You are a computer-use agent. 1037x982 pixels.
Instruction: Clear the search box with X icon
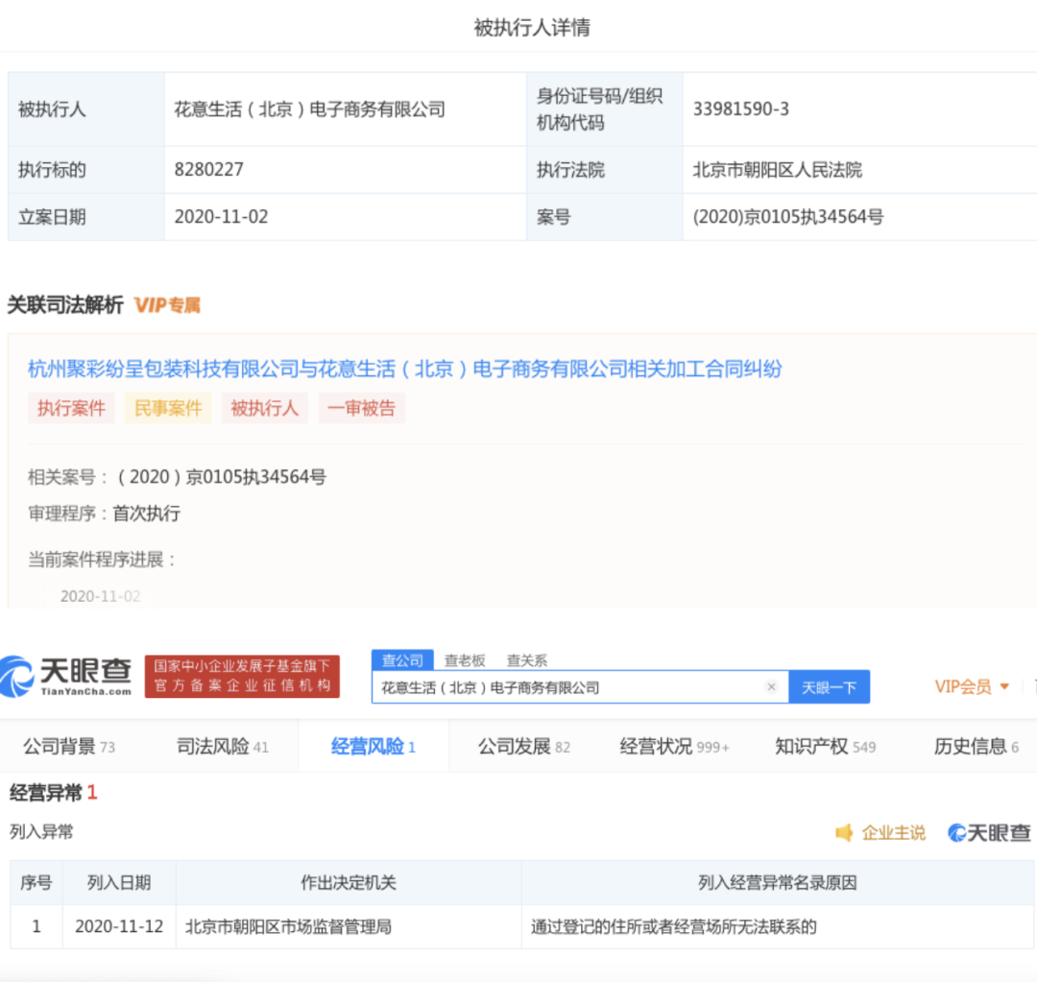coord(771,687)
